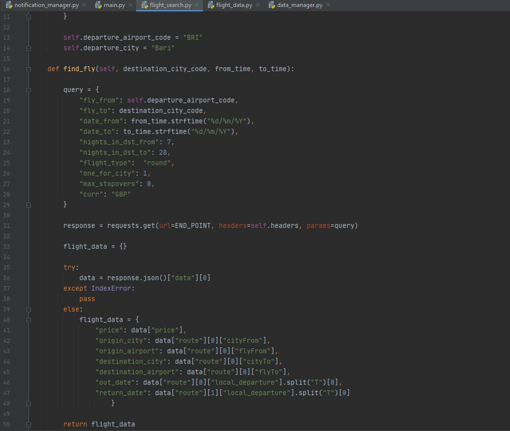Viewport: 510px width, 431px height.
Task: Click END_POINT in the requests.get call
Action: [x=192, y=225]
